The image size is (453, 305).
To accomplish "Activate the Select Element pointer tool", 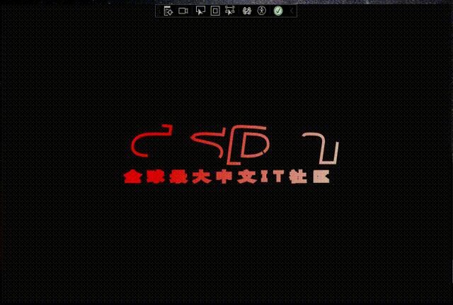I will 200,11.
